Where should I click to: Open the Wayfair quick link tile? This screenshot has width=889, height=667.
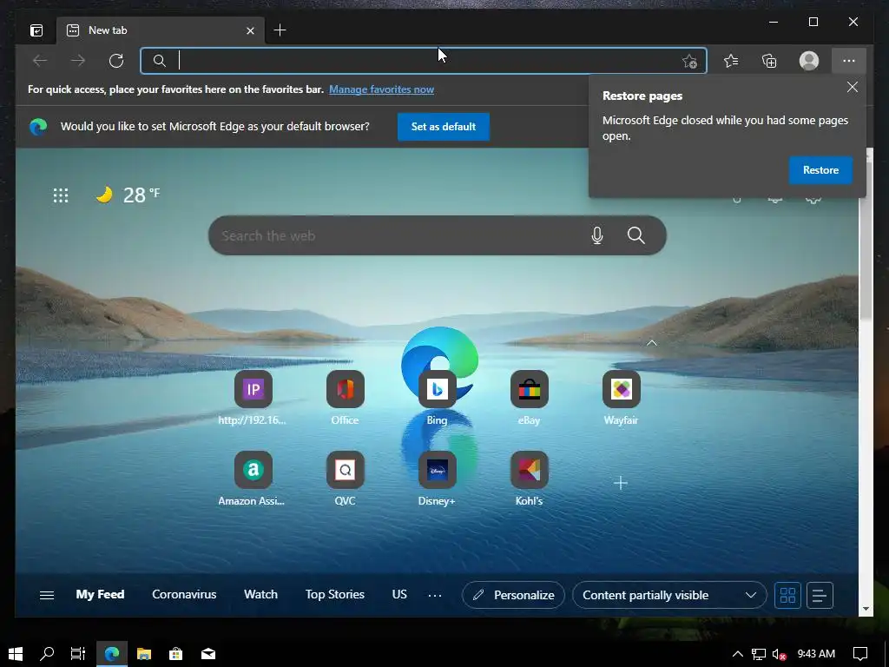[622, 398]
